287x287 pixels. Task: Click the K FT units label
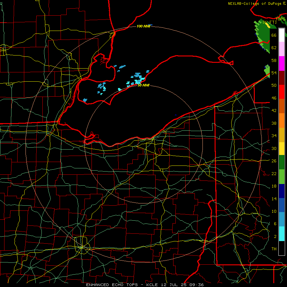[x=270, y=22]
